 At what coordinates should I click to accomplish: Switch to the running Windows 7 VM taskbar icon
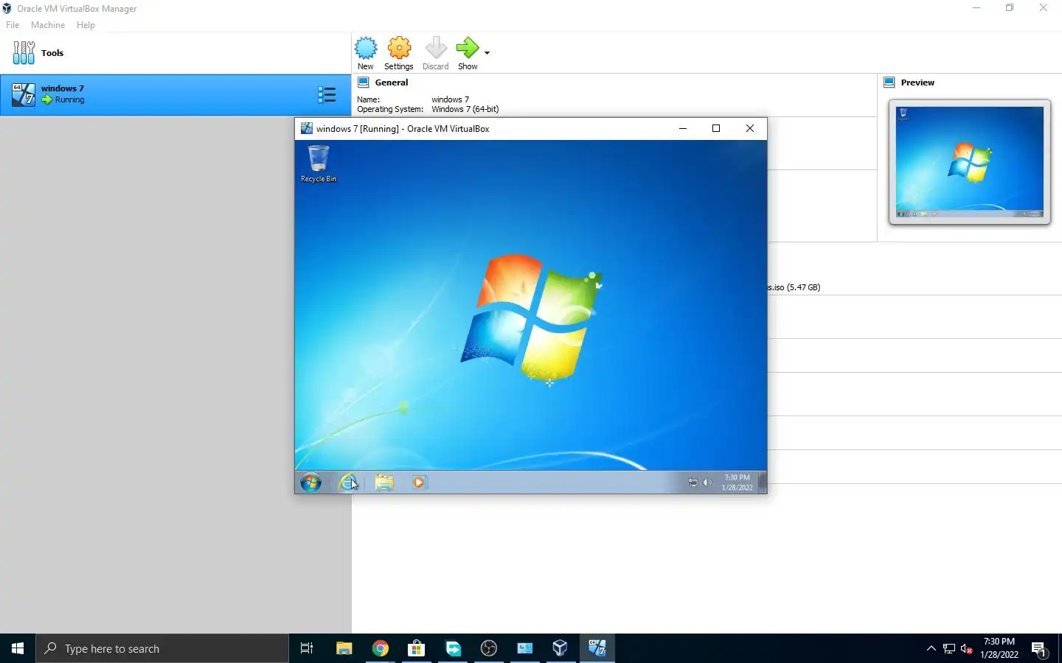(x=597, y=648)
